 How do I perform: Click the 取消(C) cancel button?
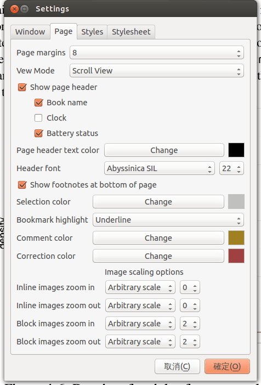(x=177, y=366)
